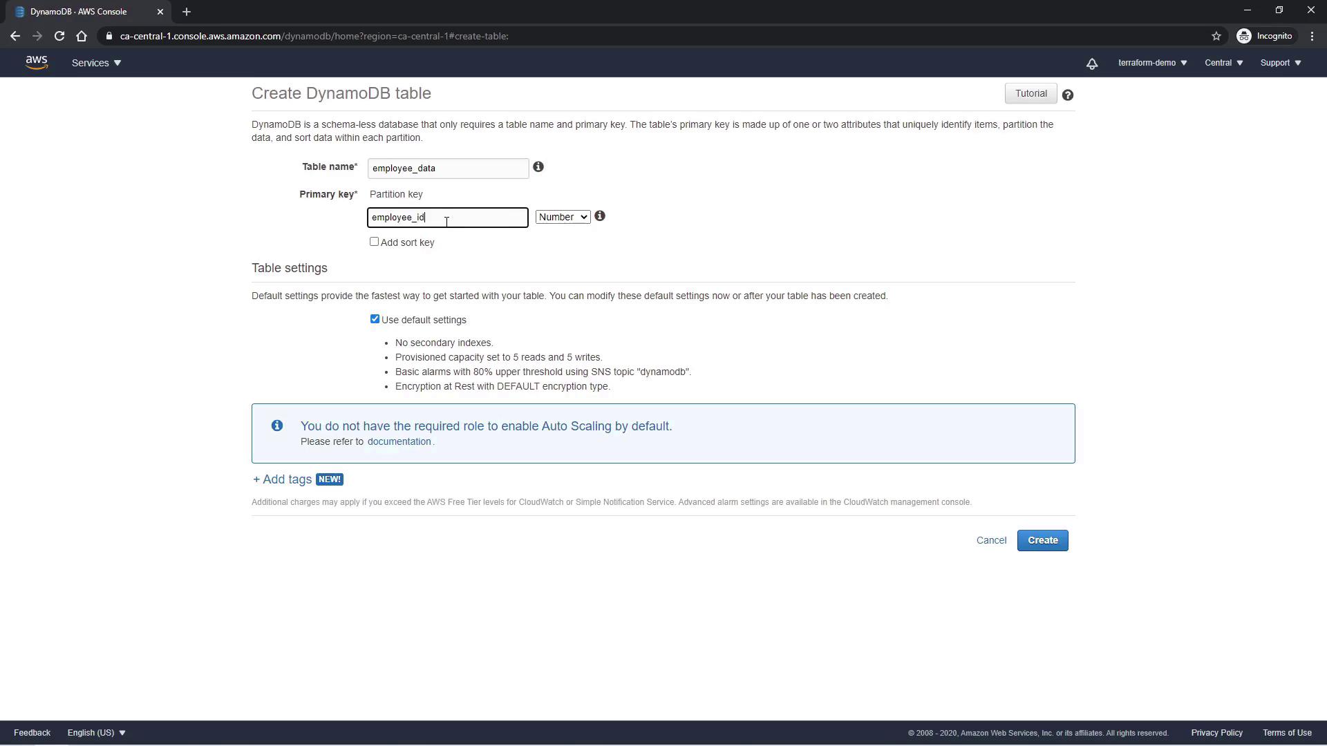Click the help question mark icon

pos(1068,95)
